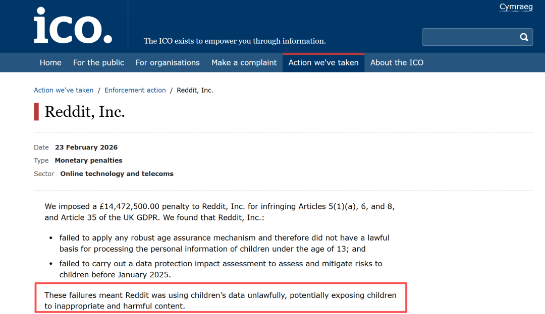Click the ICO tagline text
The image size is (545, 314).
[x=235, y=41]
